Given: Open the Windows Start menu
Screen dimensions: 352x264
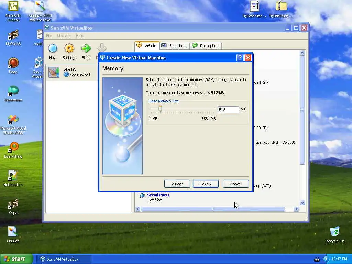Looking at the screenshot, I should coord(16,259).
